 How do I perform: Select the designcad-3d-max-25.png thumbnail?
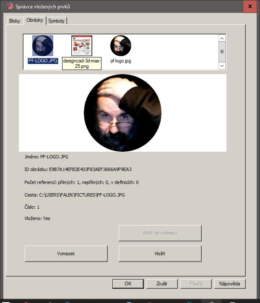pos(82,46)
